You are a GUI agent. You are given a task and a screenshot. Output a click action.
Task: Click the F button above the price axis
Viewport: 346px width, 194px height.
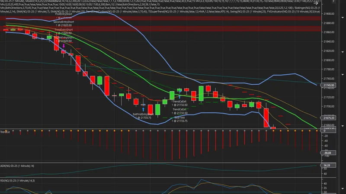[333, 2]
